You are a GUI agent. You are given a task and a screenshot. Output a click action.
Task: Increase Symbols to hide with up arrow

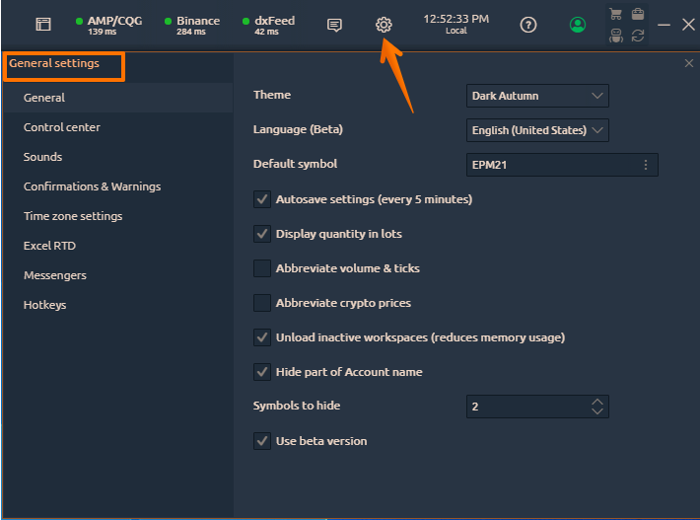pyautogui.click(x=597, y=402)
